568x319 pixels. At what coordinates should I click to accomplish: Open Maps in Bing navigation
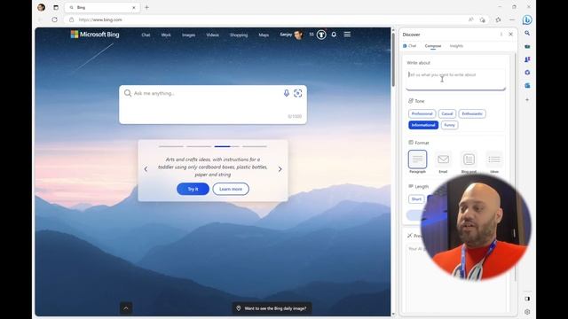pyautogui.click(x=264, y=35)
